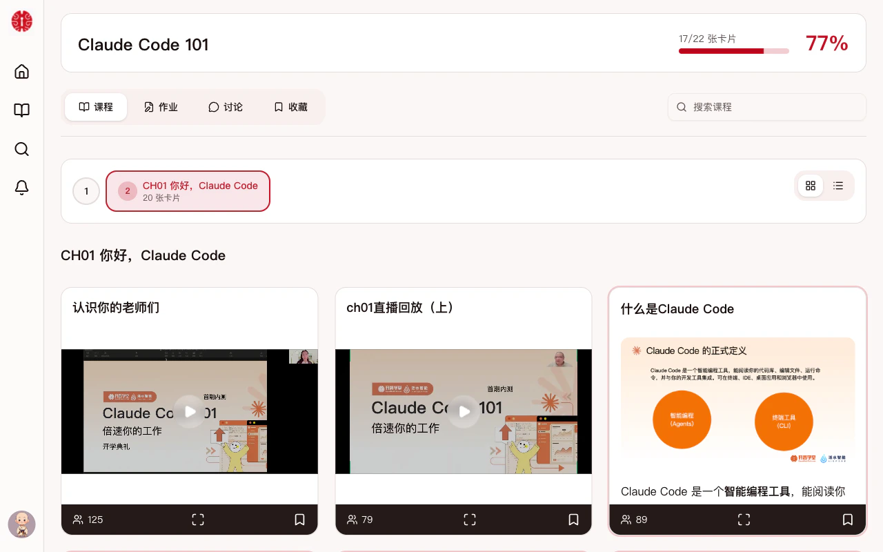Click the 77% progress percentage
Screen dimensions: 883x552
[826, 43]
